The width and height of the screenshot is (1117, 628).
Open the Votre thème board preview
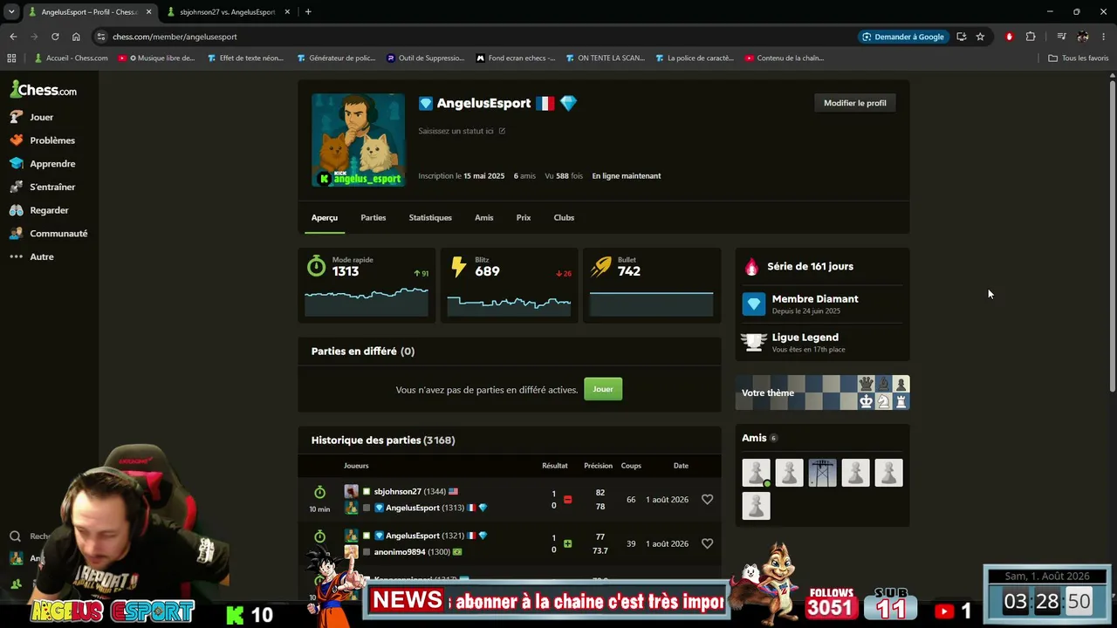click(x=822, y=392)
